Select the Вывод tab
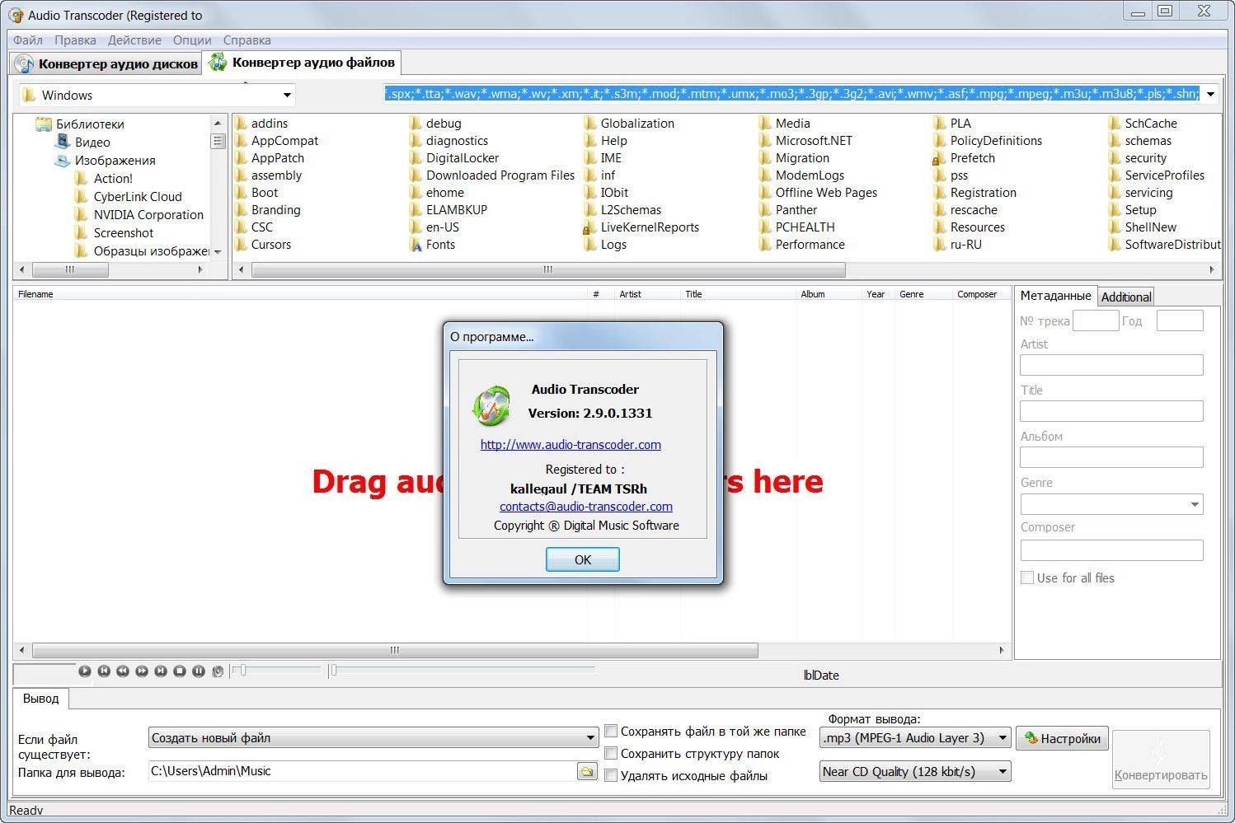The image size is (1235, 823). tap(40, 699)
